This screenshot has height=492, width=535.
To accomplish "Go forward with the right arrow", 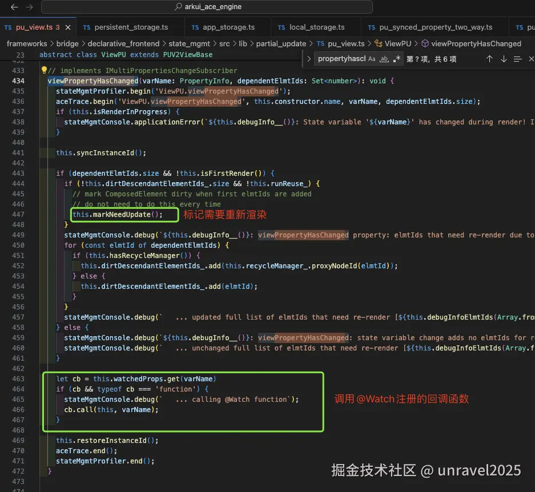I will tap(29, 7).
